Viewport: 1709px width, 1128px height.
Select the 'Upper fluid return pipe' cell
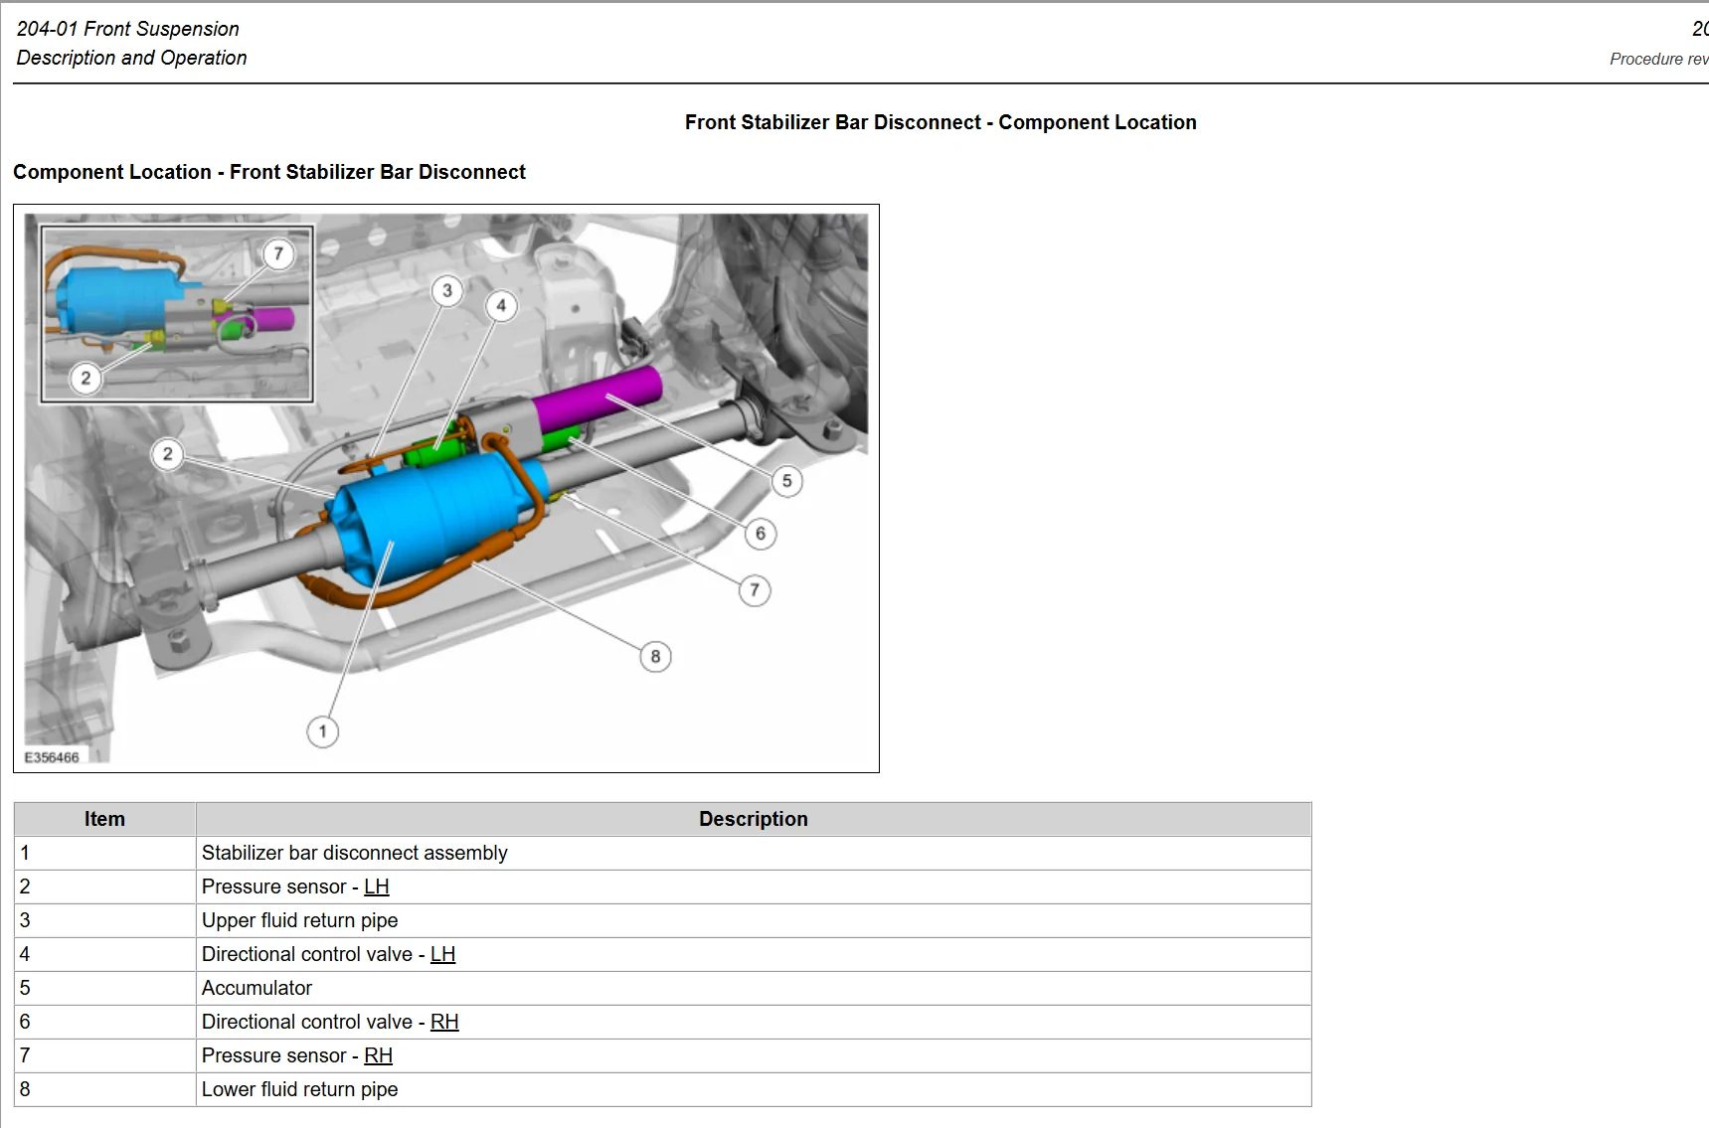[754, 920]
